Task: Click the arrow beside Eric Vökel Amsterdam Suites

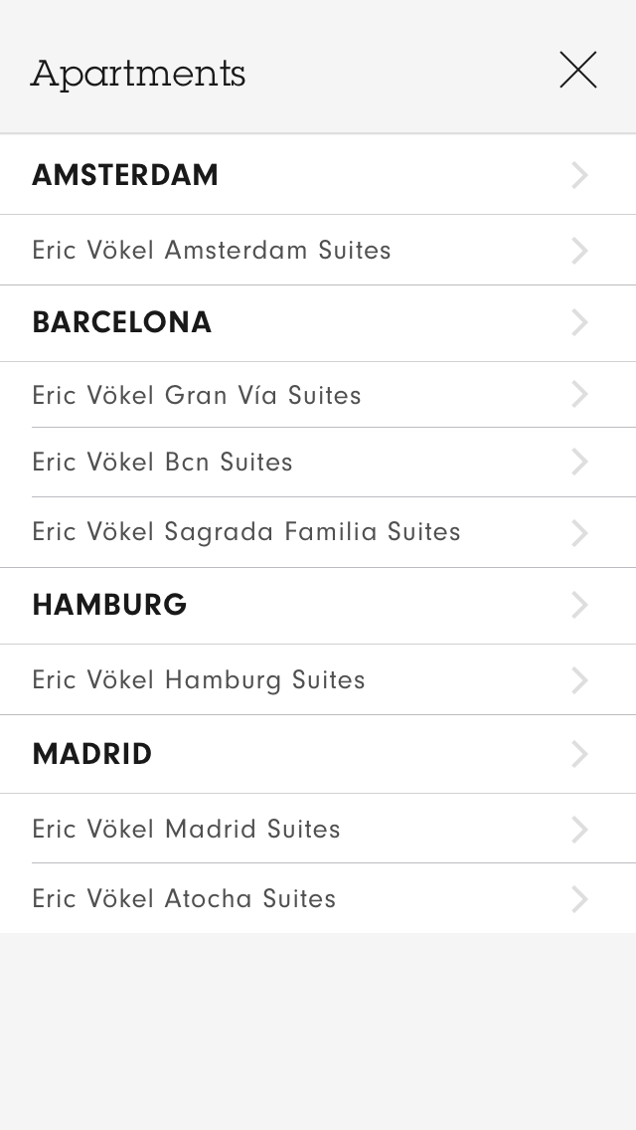Action: click(x=579, y=251)
